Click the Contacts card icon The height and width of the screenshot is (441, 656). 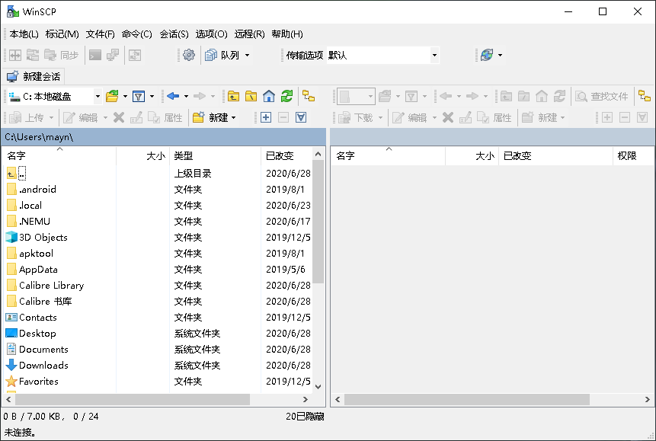pos(11,317)
